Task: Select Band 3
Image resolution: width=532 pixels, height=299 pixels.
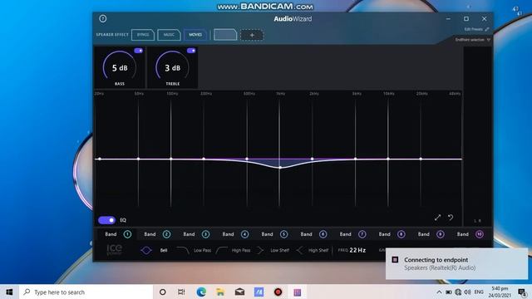Action: coord(196,234)
